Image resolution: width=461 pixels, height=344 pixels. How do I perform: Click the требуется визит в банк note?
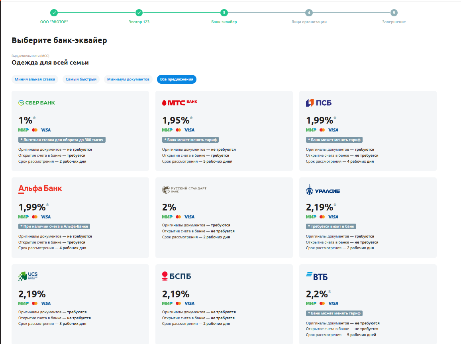point(331,226)
